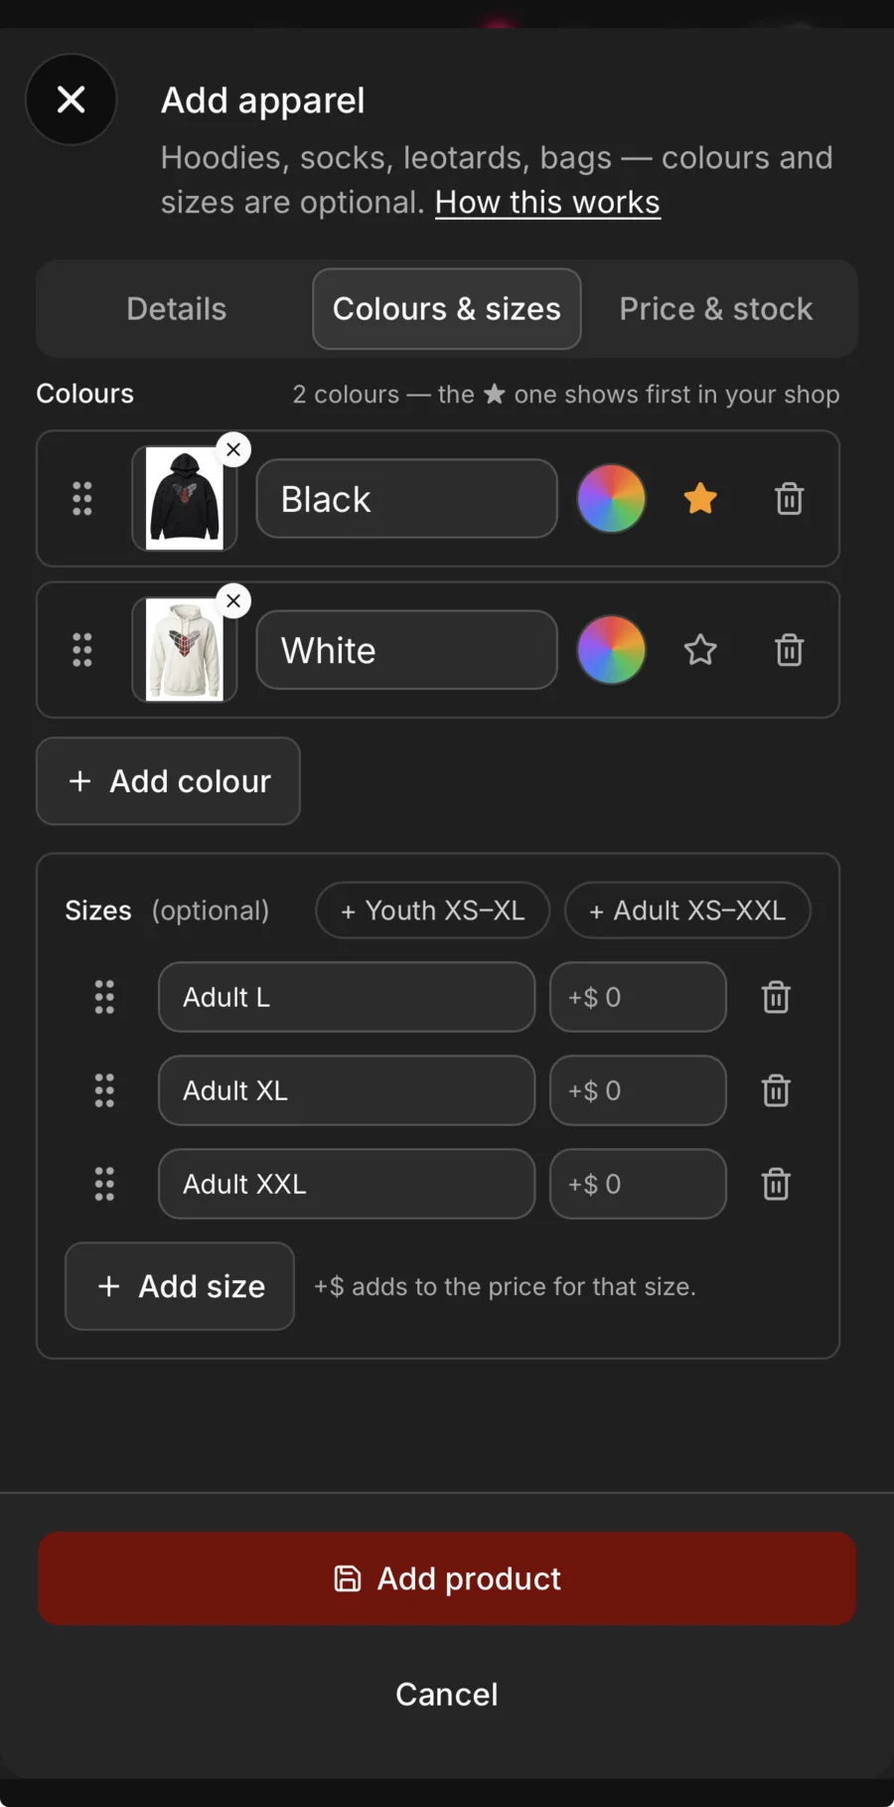Add the Youth XS–XL size preset

433,910
